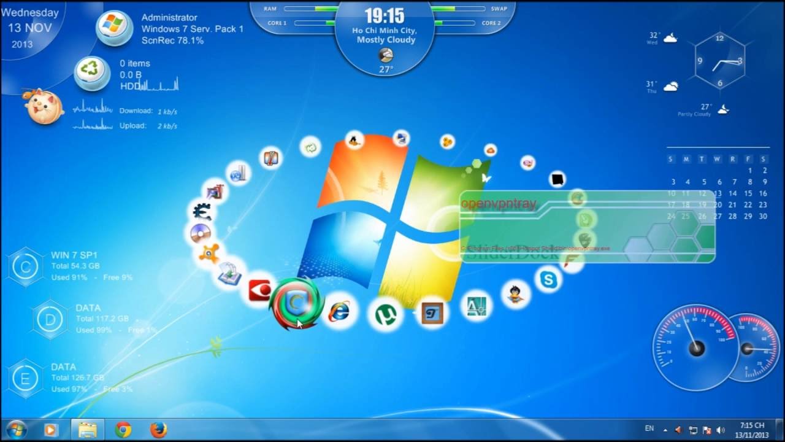Click the speaker volume tray icon
This screenshot has height=442, width=785.
(720, 430)
